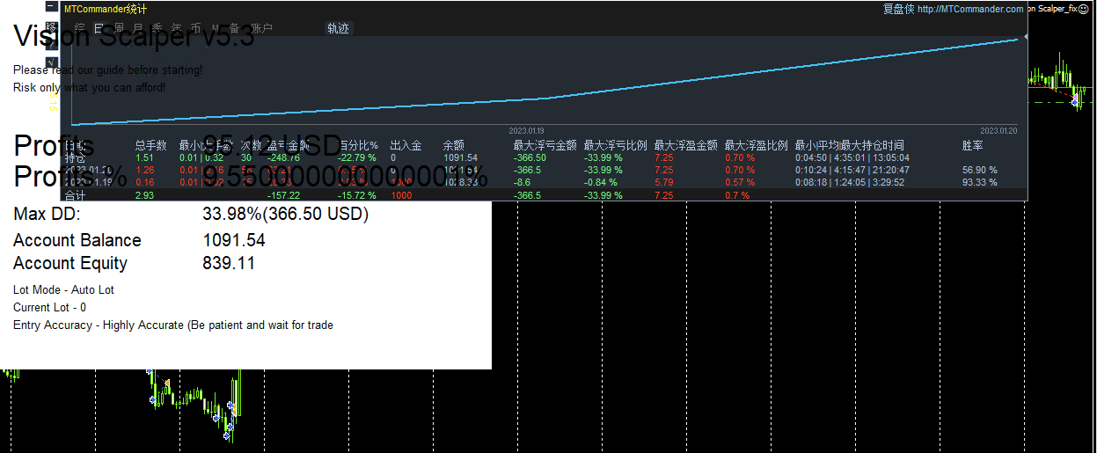Click the end marker of the equity curve
The image size is (1097, 453).
point(1025,38)
